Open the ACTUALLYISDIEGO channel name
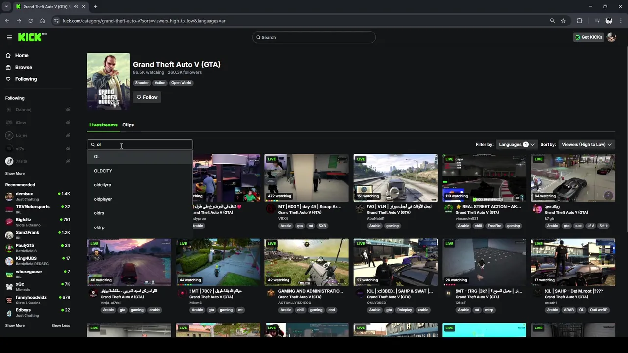The height and width of the screenshot is (353, 628). 294,303
